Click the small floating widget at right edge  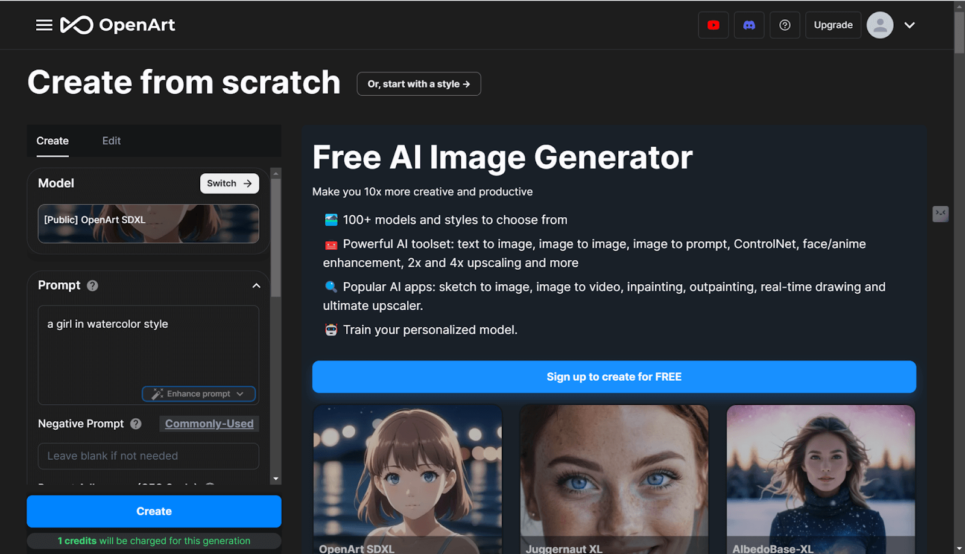(940, 214)
